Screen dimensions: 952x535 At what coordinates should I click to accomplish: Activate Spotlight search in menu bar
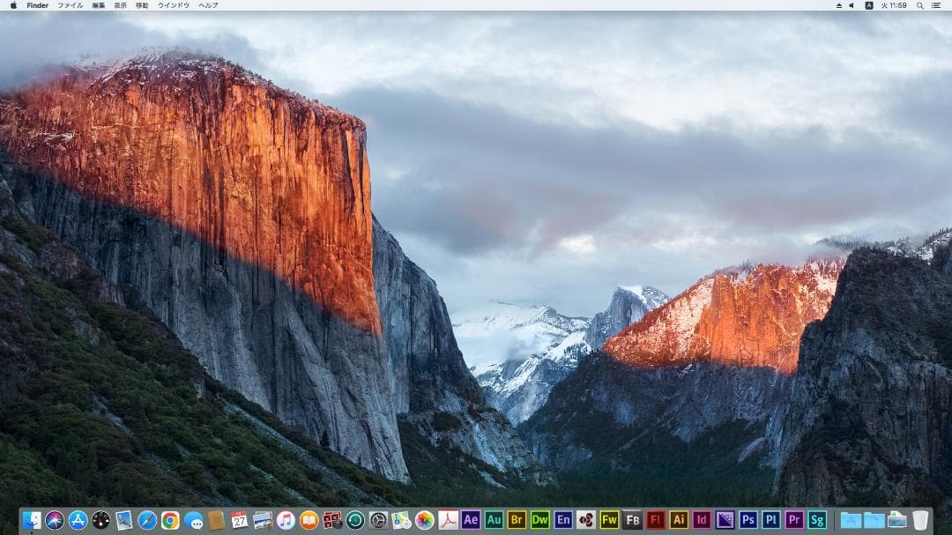[x=921, y=4]
